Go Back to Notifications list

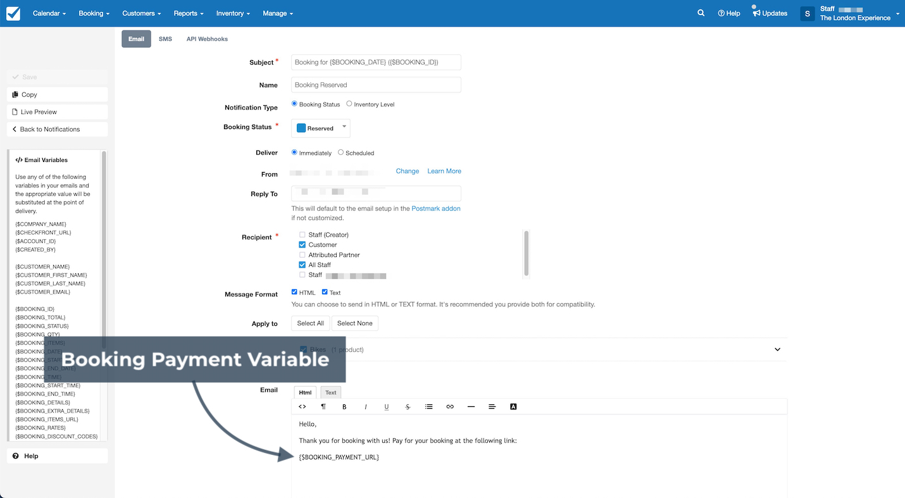[x=58, y=129]
